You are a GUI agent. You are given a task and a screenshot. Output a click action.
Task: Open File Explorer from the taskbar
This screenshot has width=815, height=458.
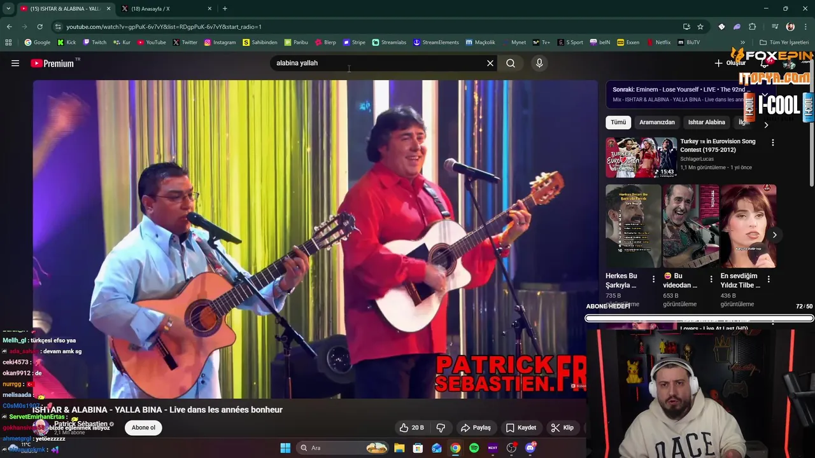pyautogui.click(x=399, y=448)
